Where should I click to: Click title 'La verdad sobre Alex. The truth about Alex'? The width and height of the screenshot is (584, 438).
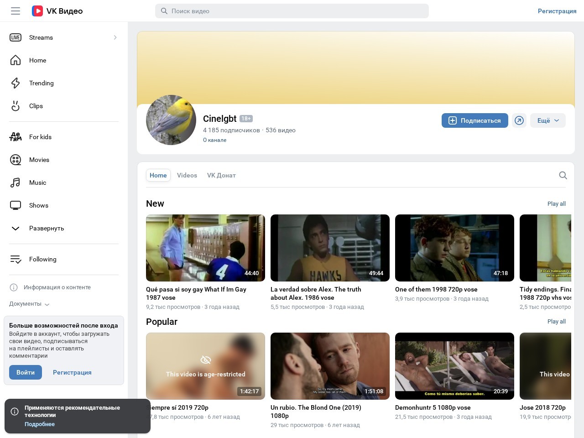click(x=316, y=293)
